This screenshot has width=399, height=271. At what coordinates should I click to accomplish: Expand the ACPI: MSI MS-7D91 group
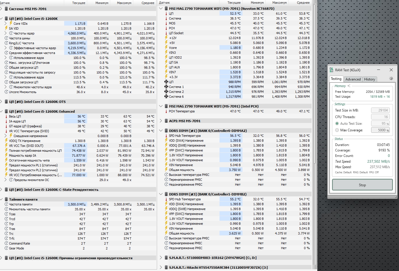coord(161,121)
